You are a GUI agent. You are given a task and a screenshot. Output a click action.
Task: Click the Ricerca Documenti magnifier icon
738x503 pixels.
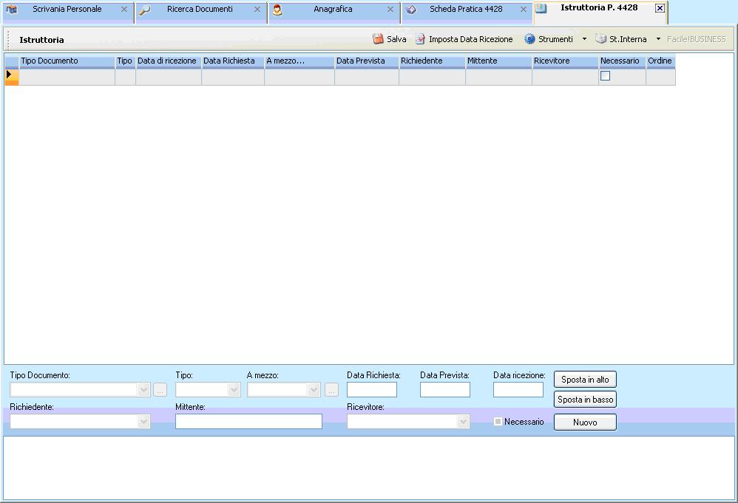pos(145,10)
